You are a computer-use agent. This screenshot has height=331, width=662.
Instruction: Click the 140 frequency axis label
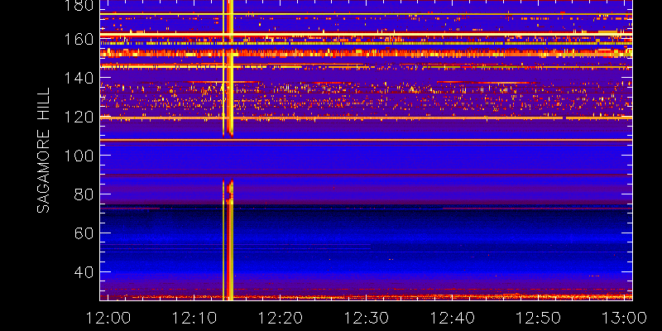[x=79, y=78]
